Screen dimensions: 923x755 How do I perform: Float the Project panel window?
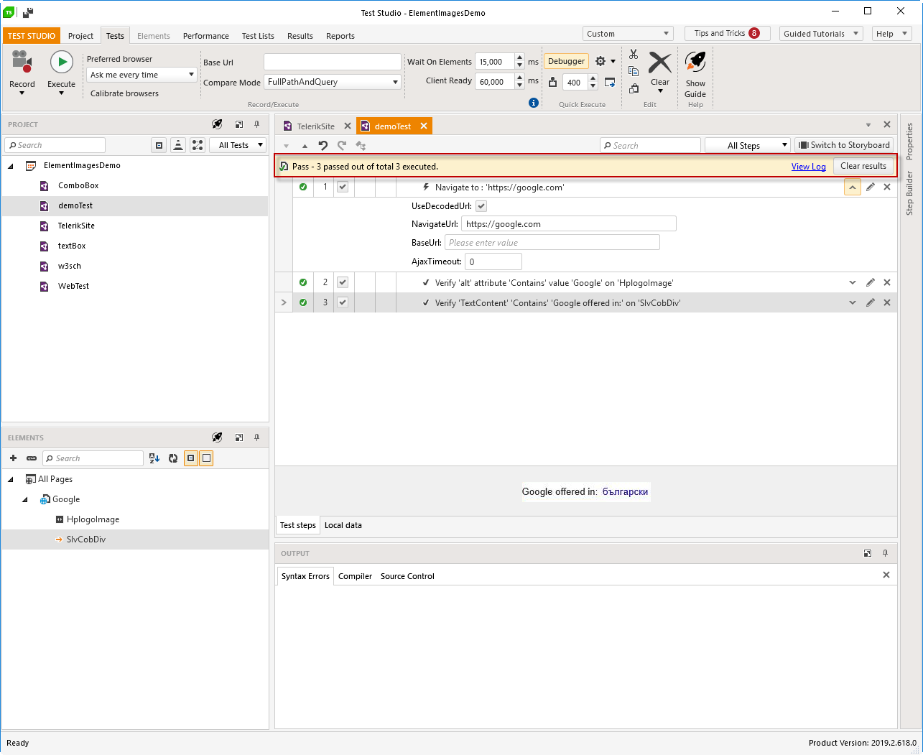click(x=239, y=124)
